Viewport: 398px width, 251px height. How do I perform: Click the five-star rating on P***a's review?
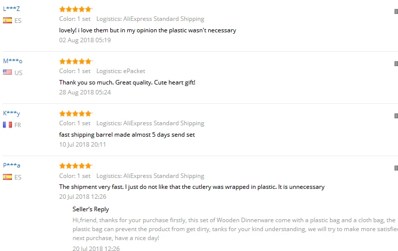(76, 166)
